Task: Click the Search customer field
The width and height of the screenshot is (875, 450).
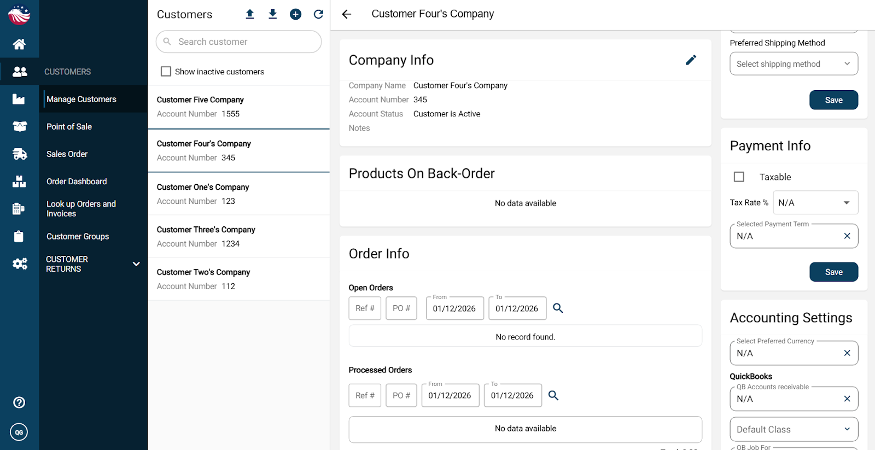Action: [239, 42]
